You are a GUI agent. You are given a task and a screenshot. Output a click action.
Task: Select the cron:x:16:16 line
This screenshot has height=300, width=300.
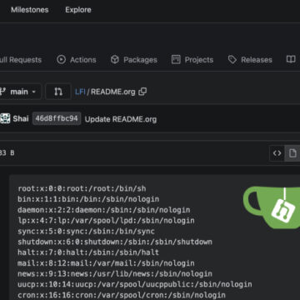click(x=122, y=295)
